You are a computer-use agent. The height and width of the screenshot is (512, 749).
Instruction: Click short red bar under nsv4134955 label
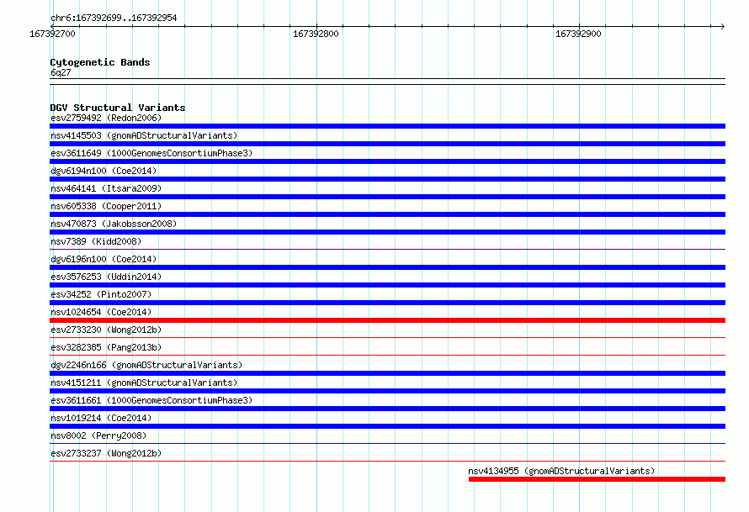598,479
